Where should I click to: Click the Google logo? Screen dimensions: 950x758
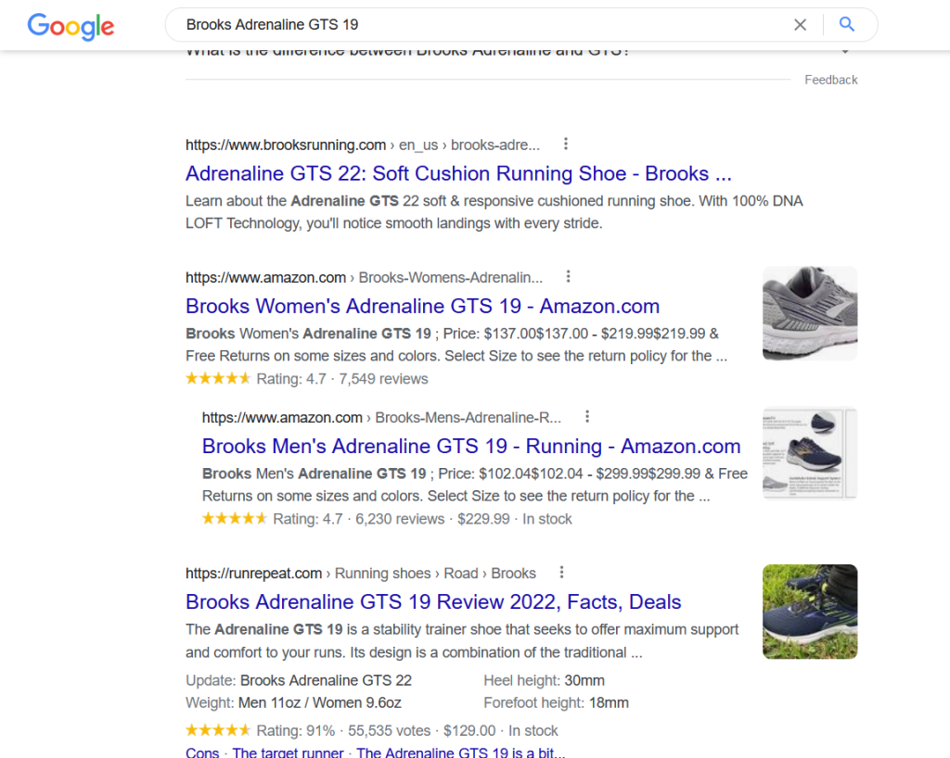pos(71,25)
